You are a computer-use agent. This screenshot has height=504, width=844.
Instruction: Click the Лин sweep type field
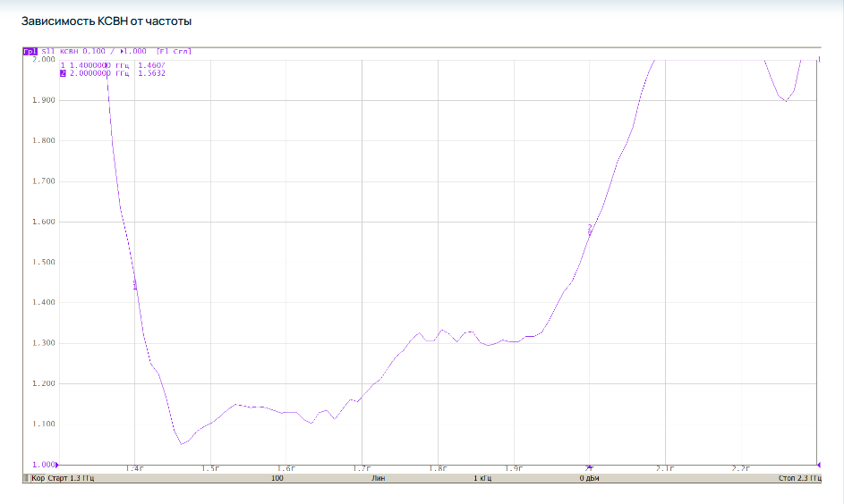tap(379, 479)
